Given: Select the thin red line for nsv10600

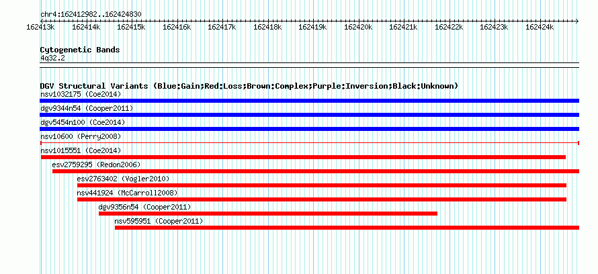Looking at the screenshot, I should coord(310,143).
